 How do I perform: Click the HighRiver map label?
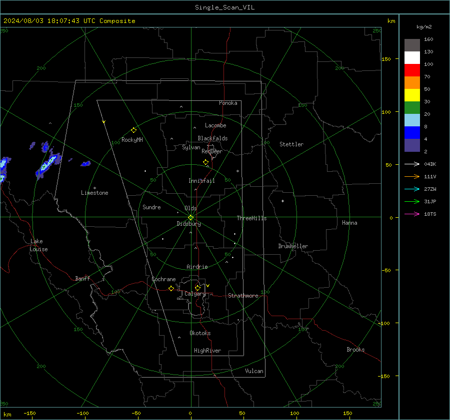(x=207, y=351)
